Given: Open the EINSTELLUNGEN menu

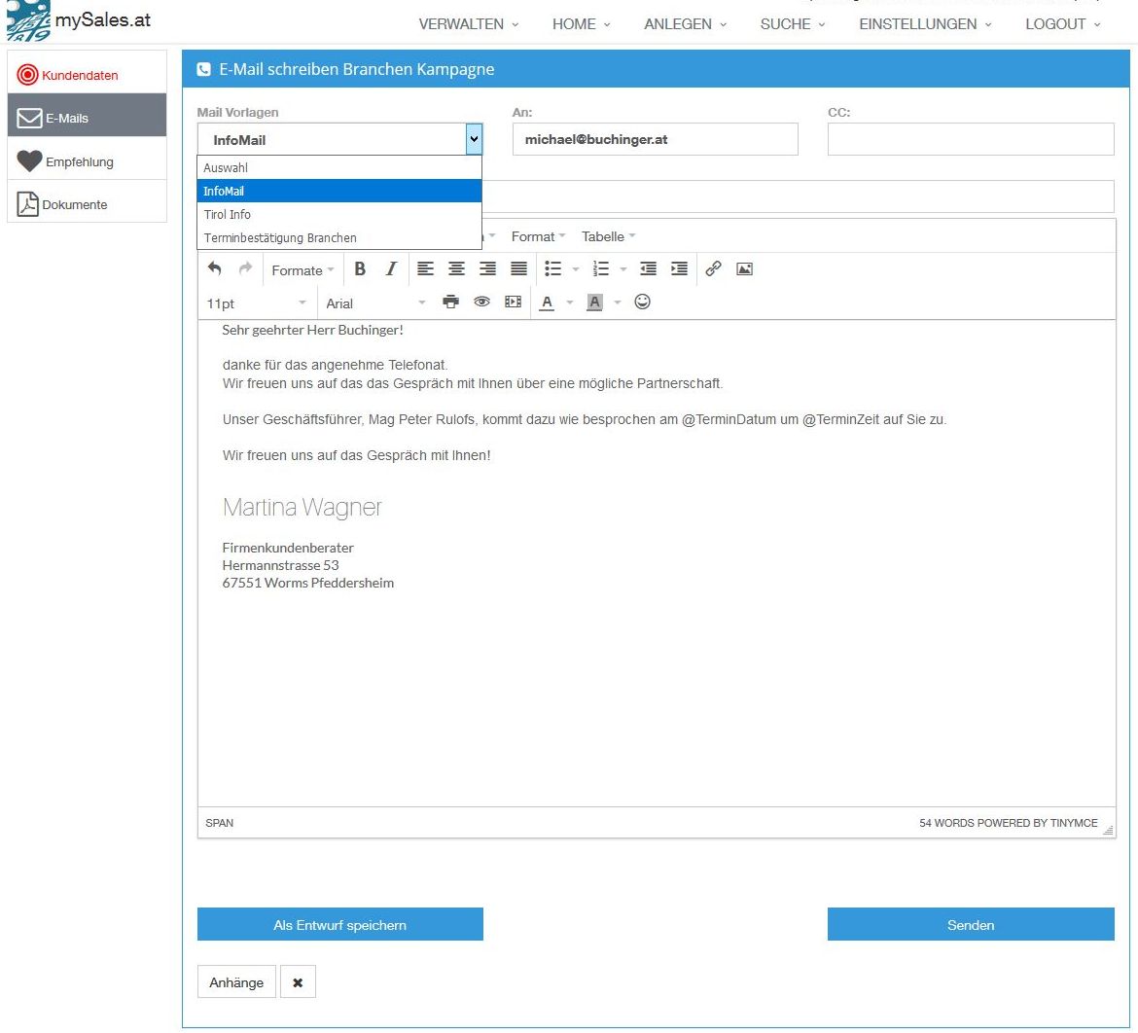Looking at the screenshot, I should [925, 24].
